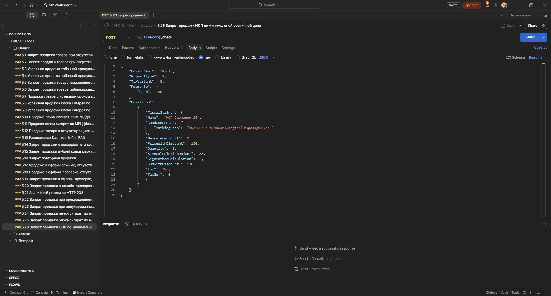Select the raw body type
Image resolution: width=551 pixels, height=296 pixels.
[x=205, y=57]
